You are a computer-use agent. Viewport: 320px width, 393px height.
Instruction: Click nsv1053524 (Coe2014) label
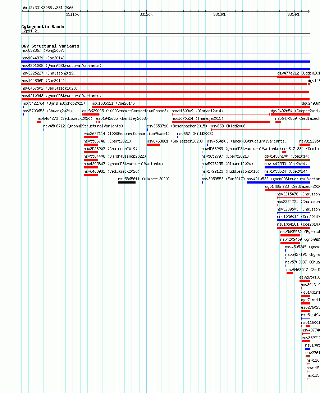pos(286,171)
